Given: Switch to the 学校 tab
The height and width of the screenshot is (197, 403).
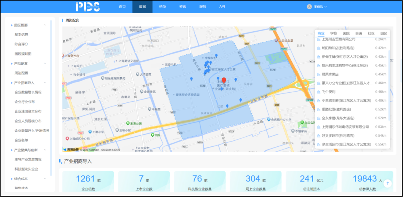Looking at the screenshot, I should tap(333, 34).
